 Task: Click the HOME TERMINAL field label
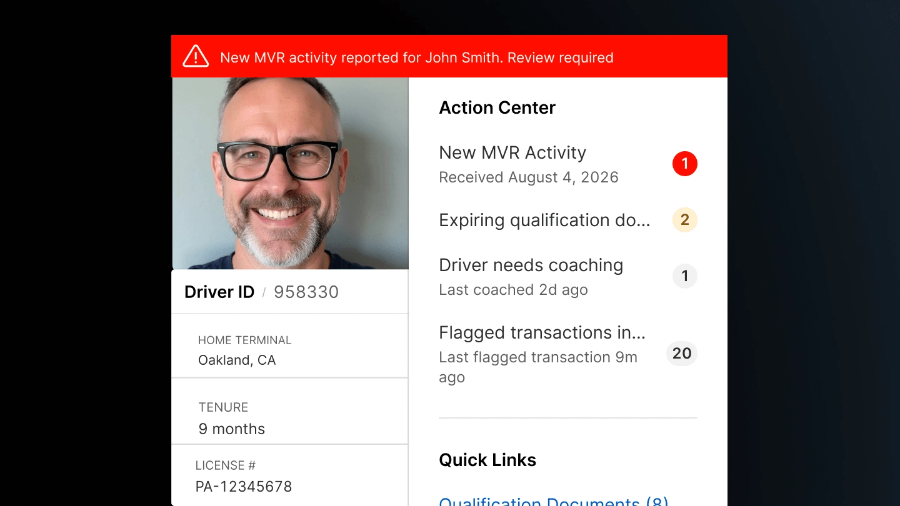[245, 340]
